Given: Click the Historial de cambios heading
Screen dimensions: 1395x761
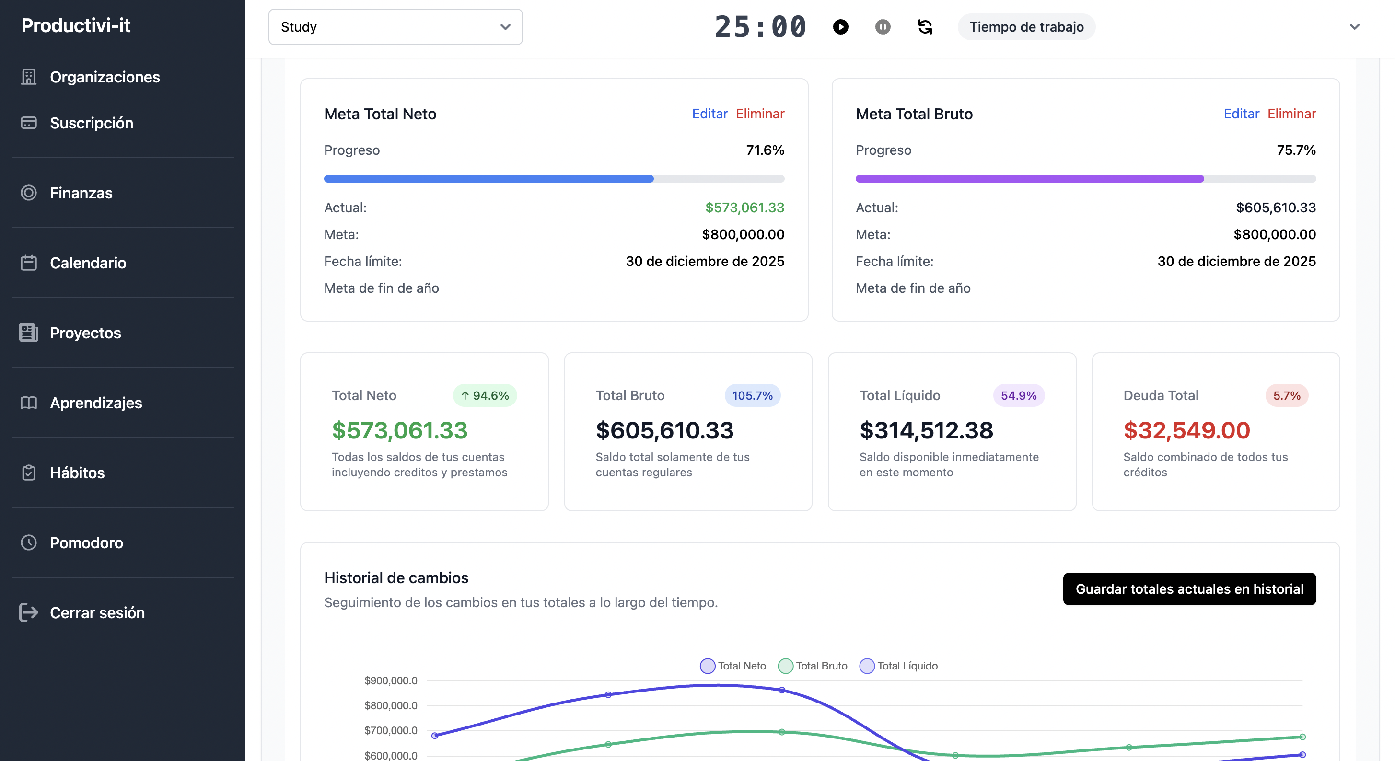Looking at the screenshot, I should pos(396,577).
